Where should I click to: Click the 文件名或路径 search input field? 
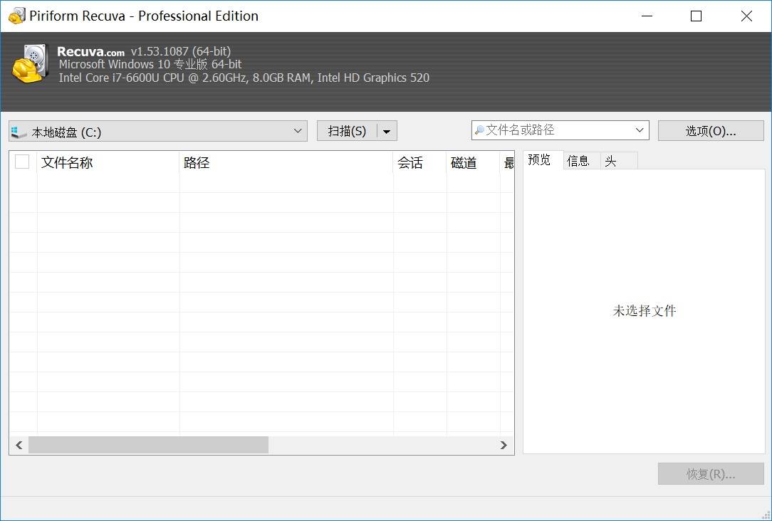pos(555,130)
